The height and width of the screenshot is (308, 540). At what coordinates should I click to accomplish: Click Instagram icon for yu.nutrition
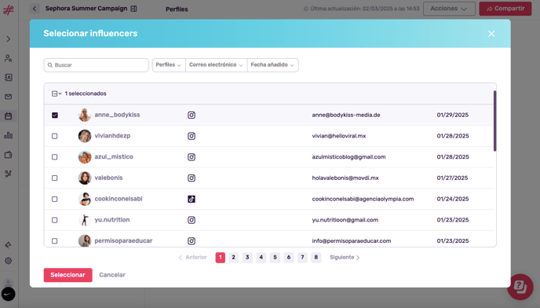192,220
